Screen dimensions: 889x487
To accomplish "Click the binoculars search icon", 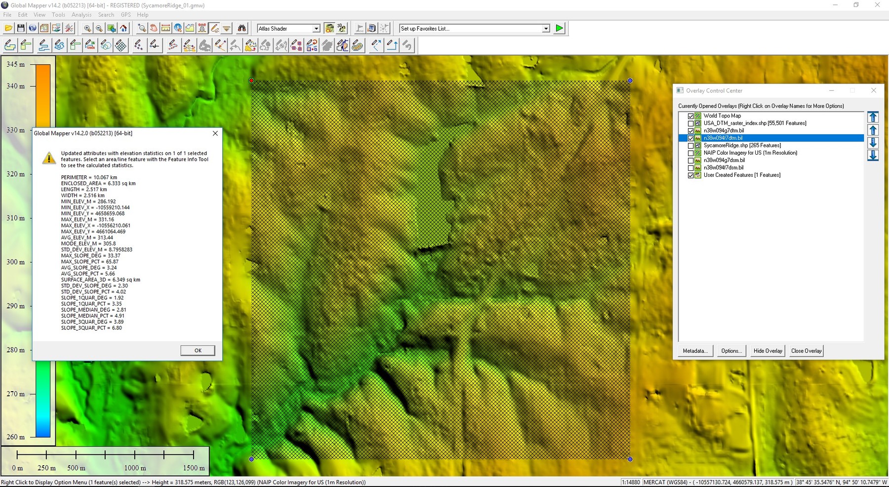I will coord(242,28).
